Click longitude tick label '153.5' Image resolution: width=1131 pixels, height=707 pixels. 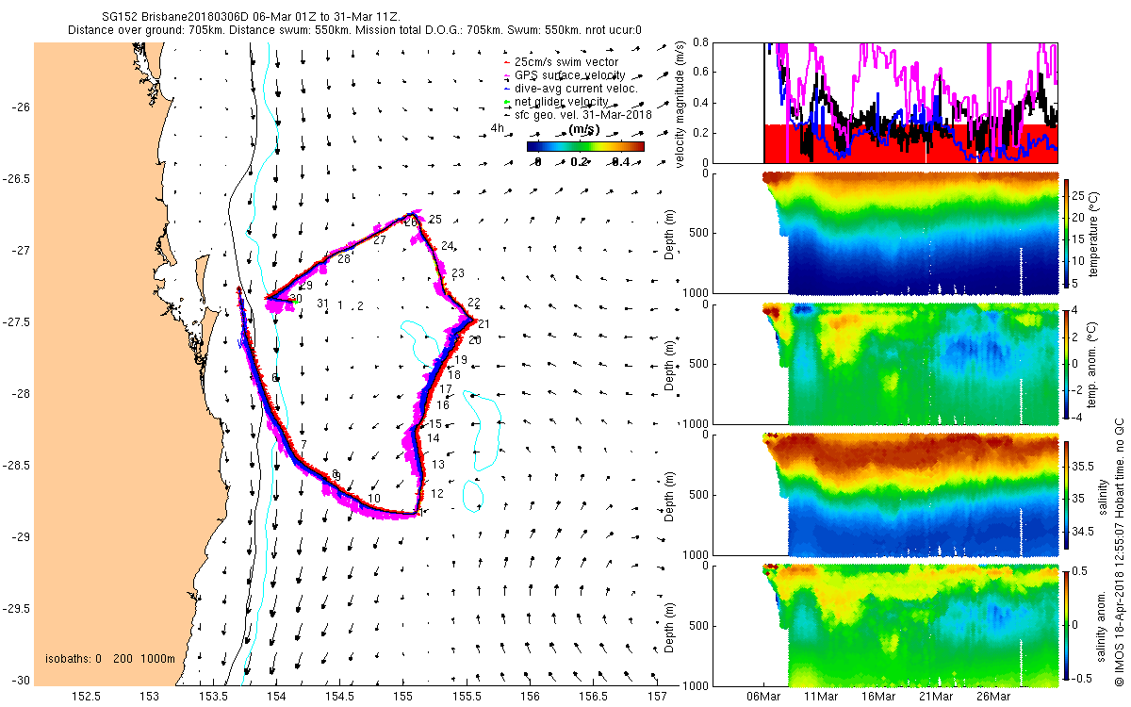pos(213,698)
